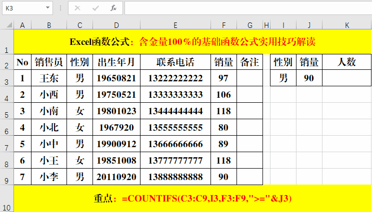The width and height of the screenshot is (372, 212).
Task: Click sales value 97
Action: coord(223,78)
